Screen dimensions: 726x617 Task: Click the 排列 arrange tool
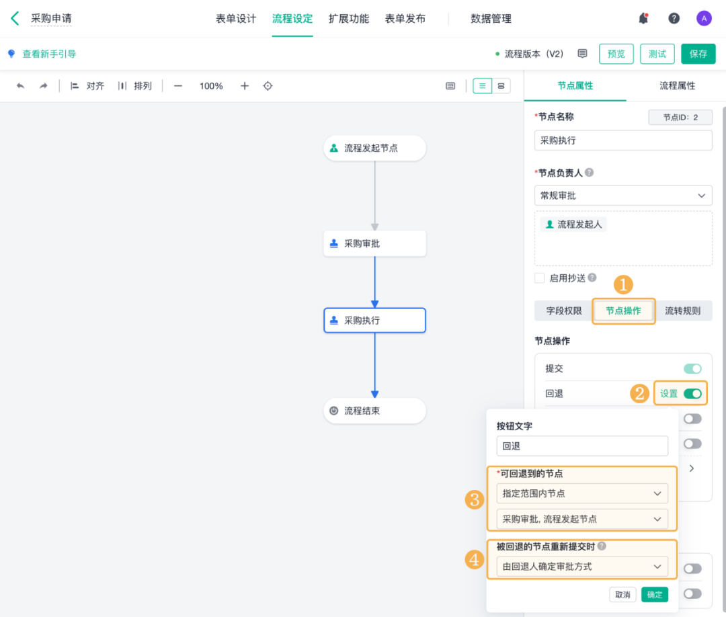pos(134,85)
